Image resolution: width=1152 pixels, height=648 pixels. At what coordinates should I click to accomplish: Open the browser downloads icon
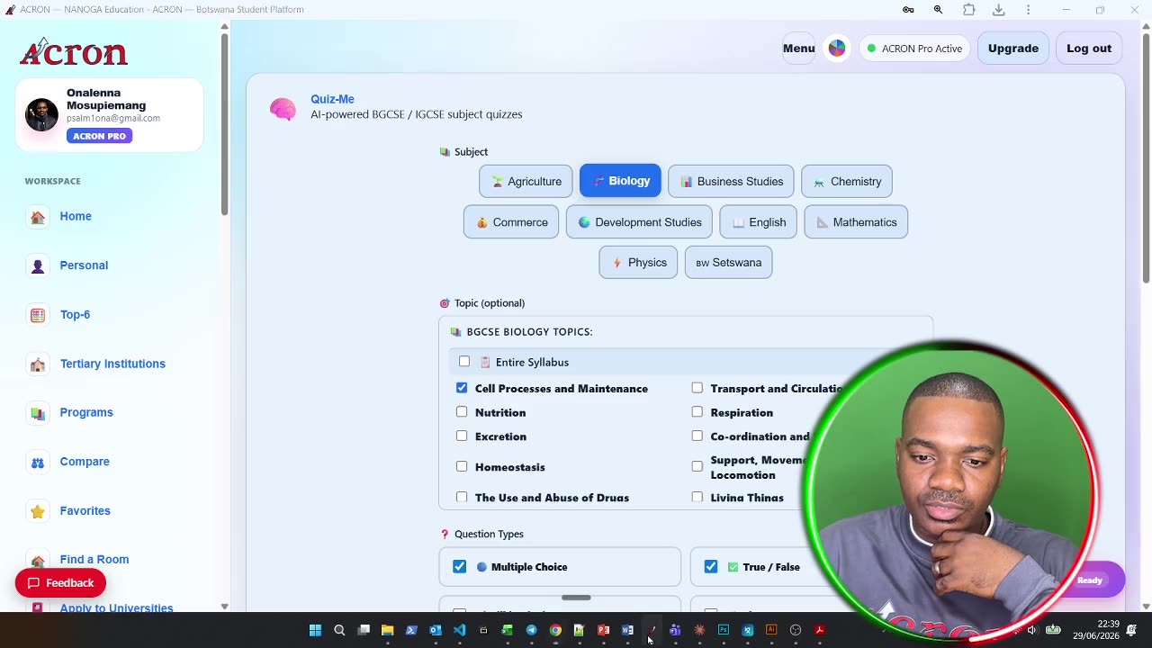pyautogui.click(x=998, y=10)
